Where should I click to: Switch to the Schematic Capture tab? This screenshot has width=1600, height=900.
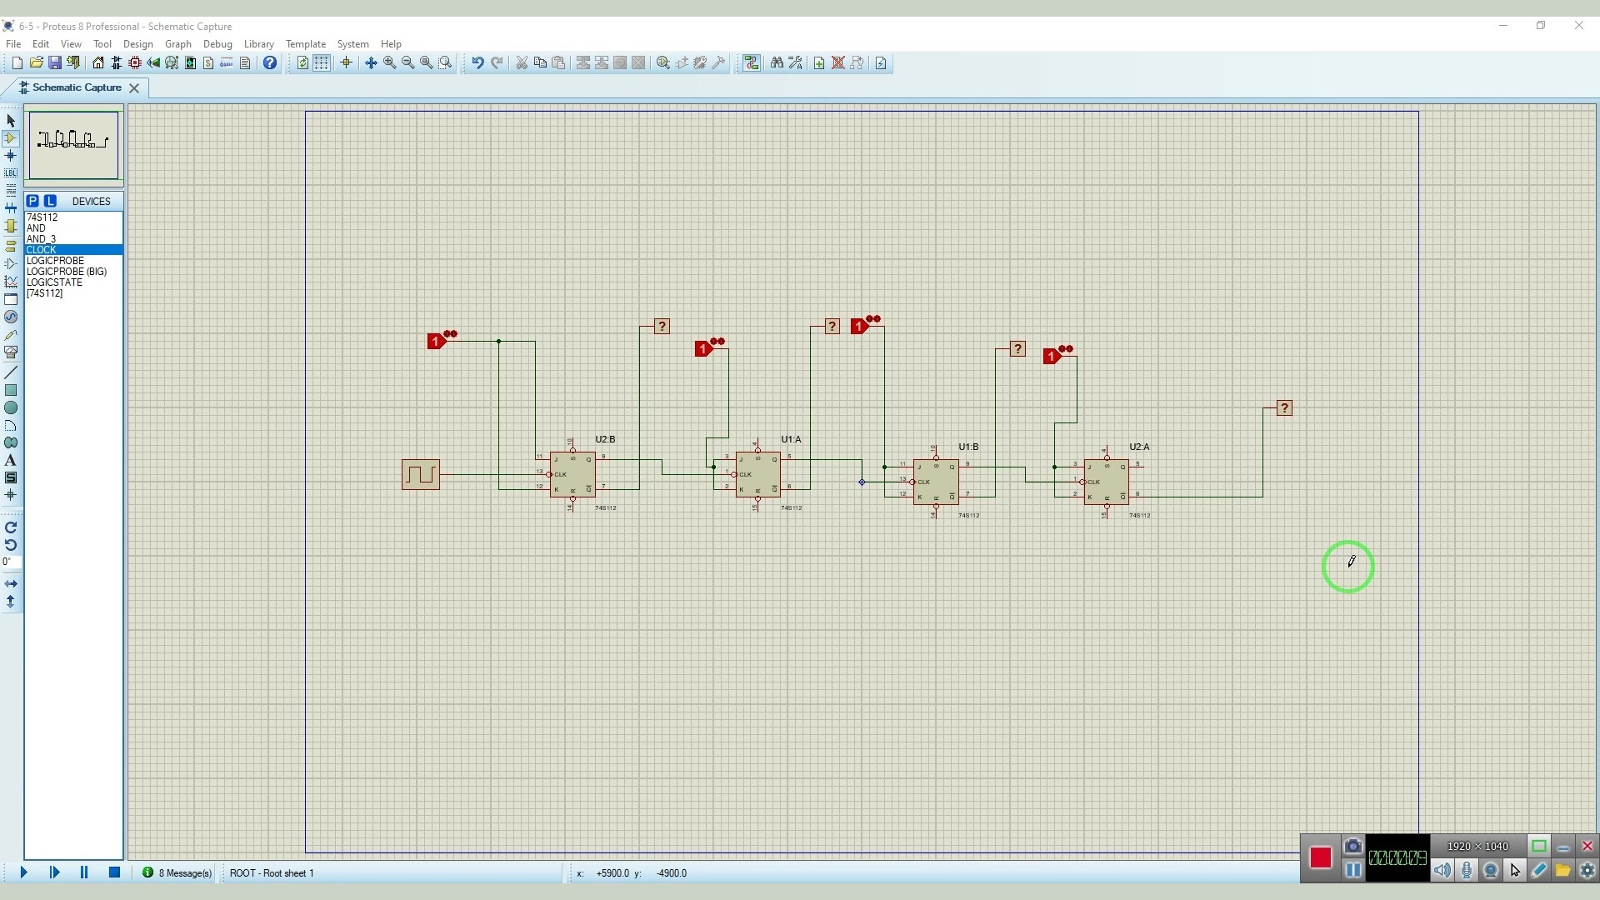[x=76, y=87]
